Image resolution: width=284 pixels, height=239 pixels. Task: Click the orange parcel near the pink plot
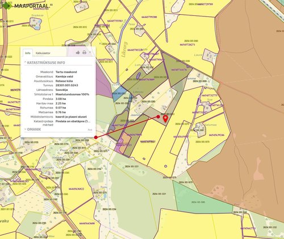(x=125, y=142)
